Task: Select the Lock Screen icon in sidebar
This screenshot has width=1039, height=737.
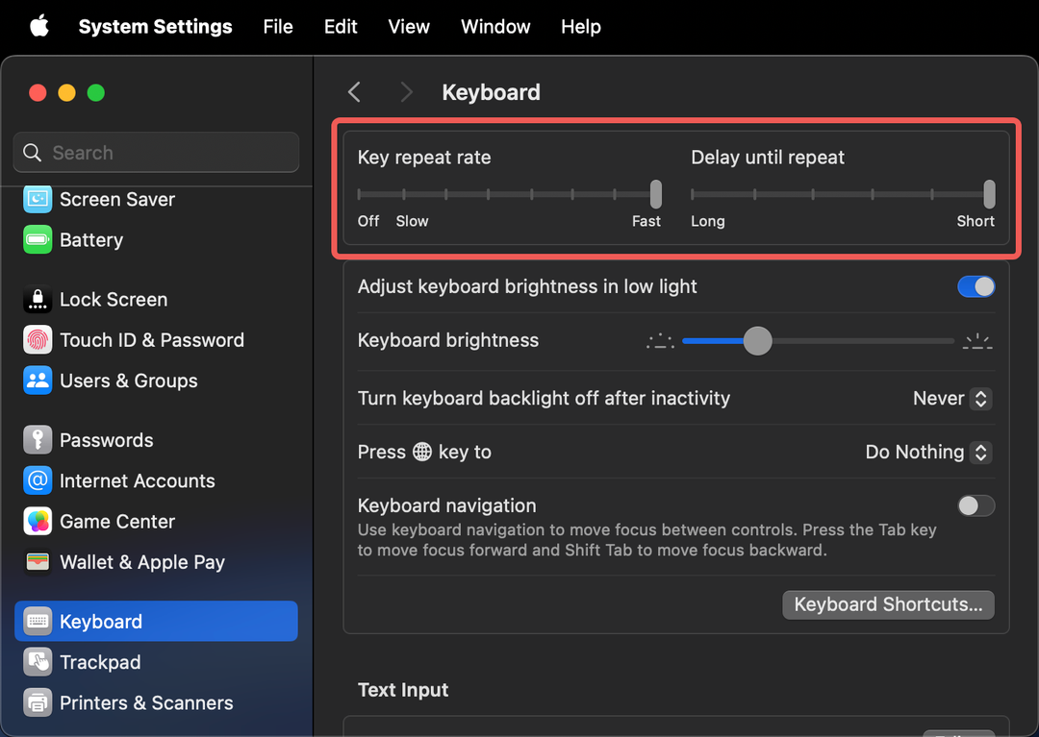Action: [38, 300]
